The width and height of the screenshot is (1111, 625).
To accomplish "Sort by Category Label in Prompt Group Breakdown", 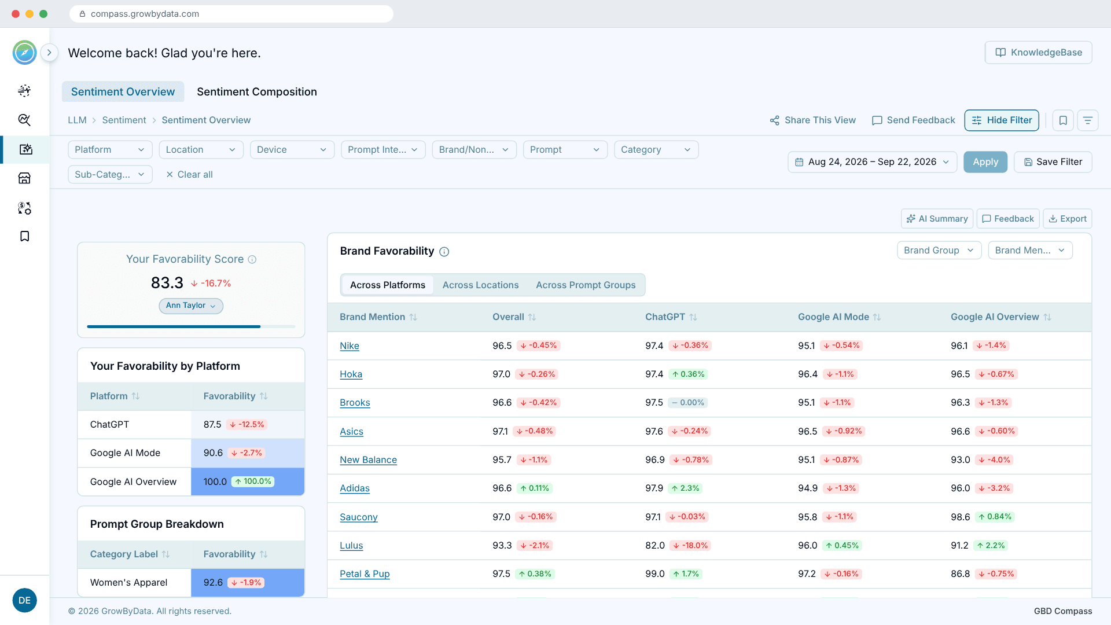I will [x=165, y=554].
